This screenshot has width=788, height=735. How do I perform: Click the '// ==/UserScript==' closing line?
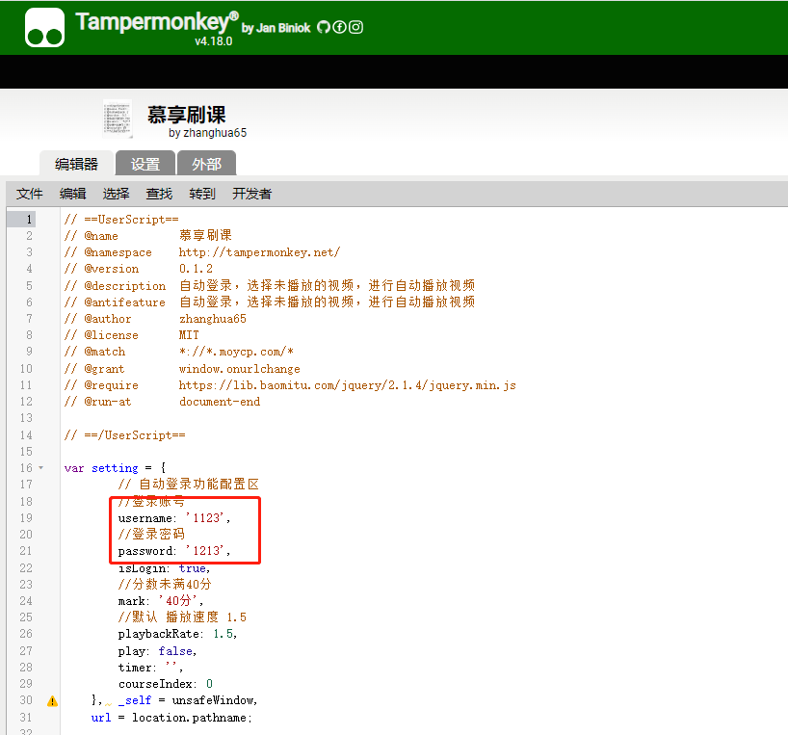coord(124,435)
